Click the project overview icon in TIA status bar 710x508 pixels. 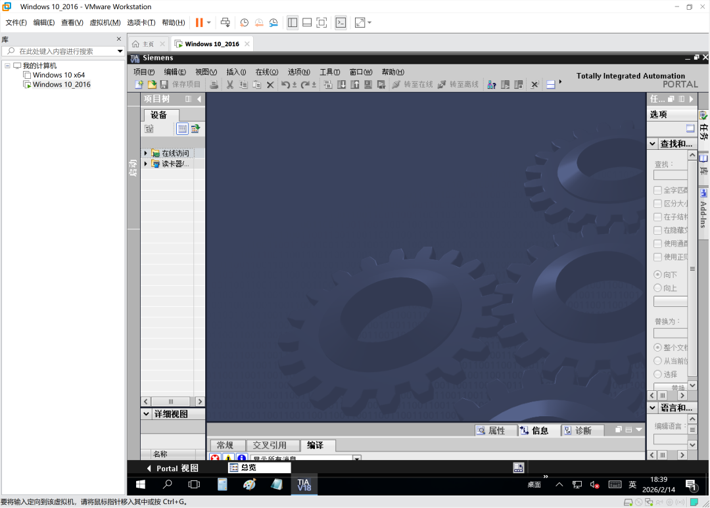click(x=519, y=468)
